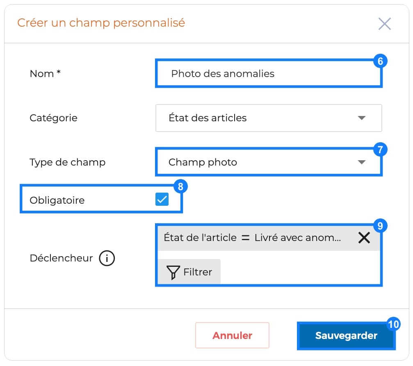Click the funnel Filtrer icon
413x366 pixels.
[173, 272]
